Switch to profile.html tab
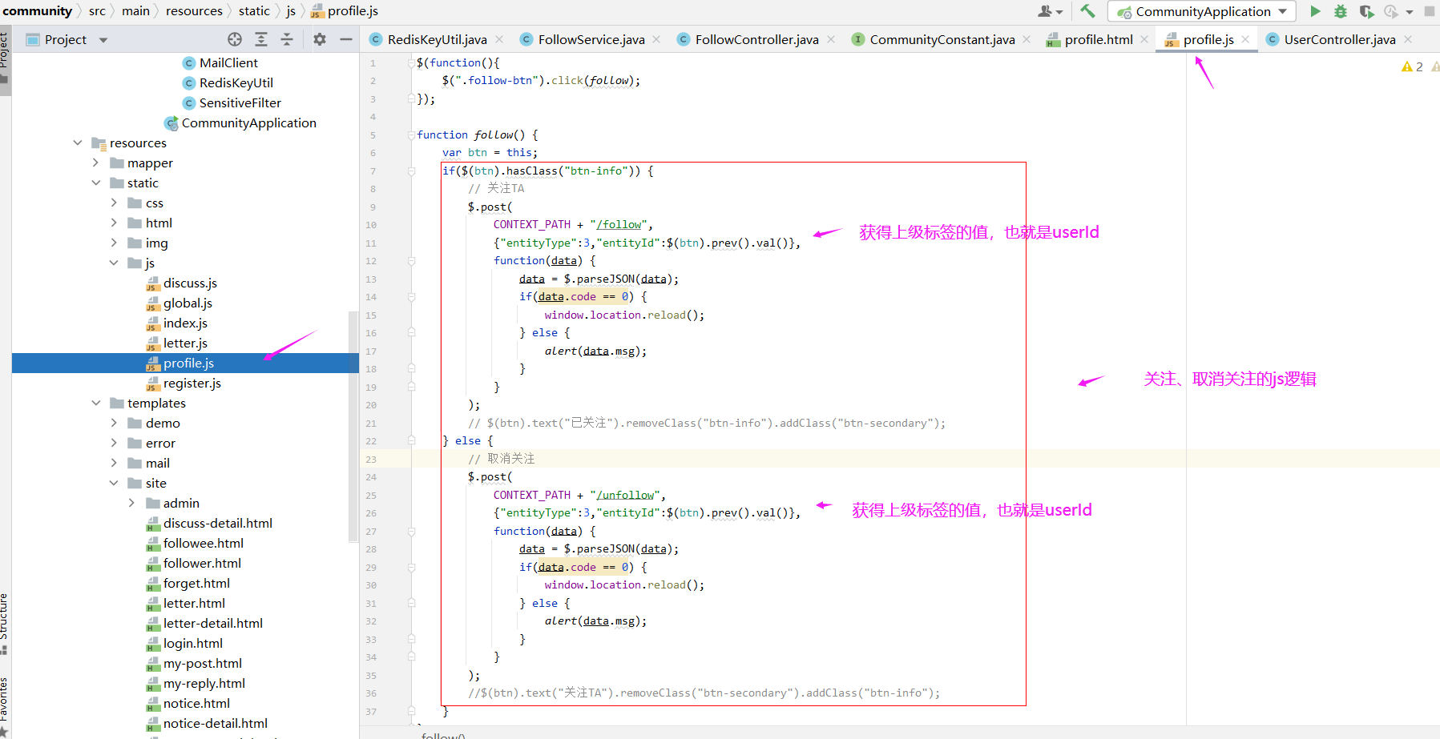Viewport: 1440px width, 739px height. click(1099, 39)
